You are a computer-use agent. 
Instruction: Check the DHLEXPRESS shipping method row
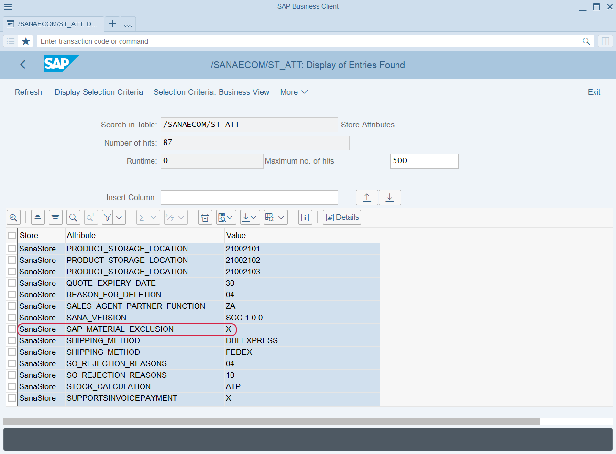click(x=12, y=340)
